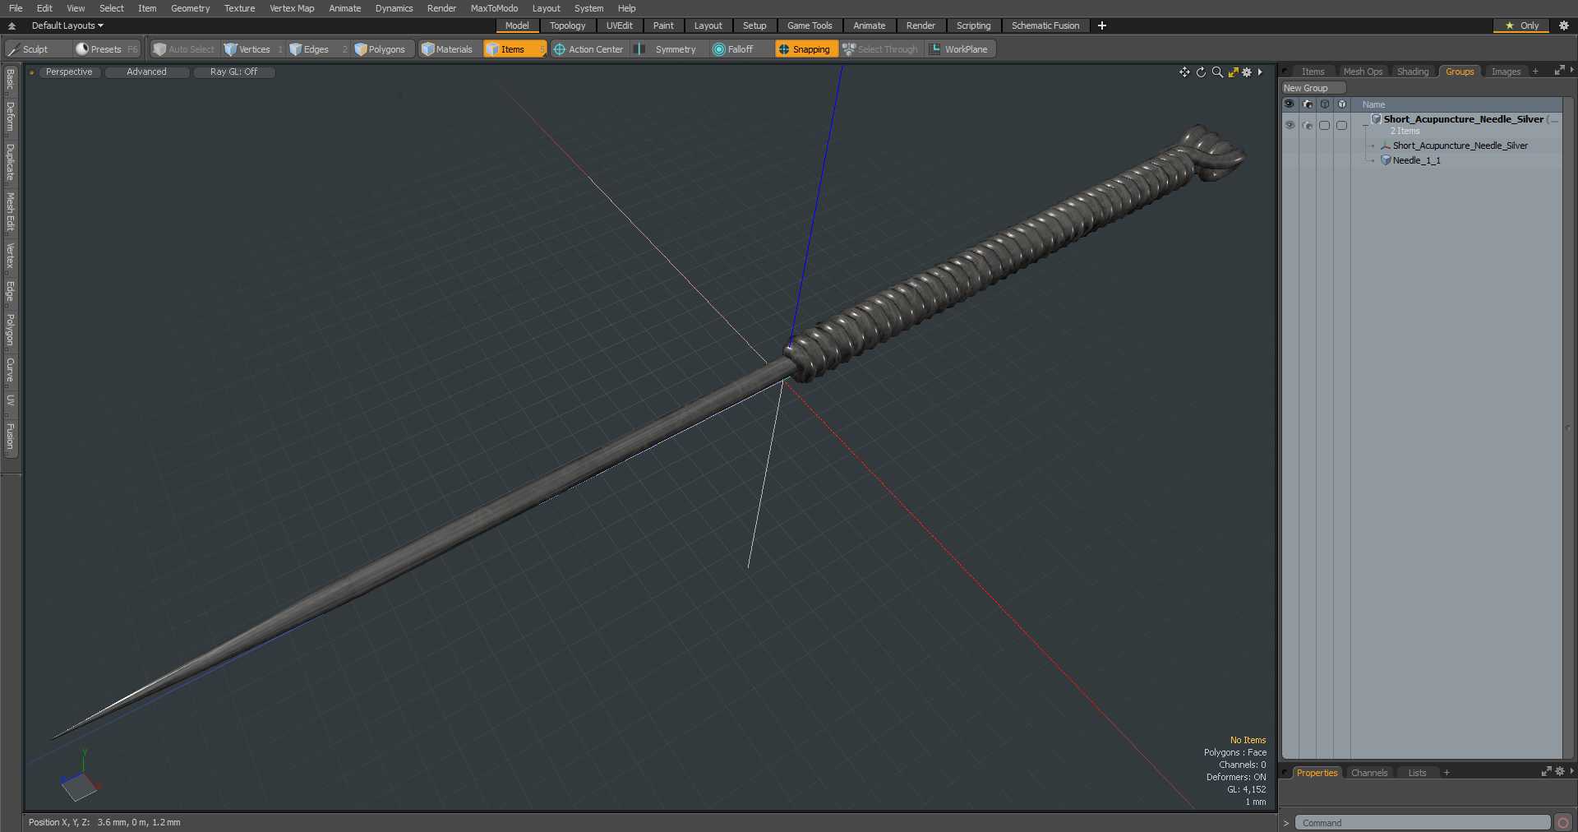Click the viewport maximize icon
Image resolution: width=1578 pixels, height=832 pixels.
coord(1233,72)
